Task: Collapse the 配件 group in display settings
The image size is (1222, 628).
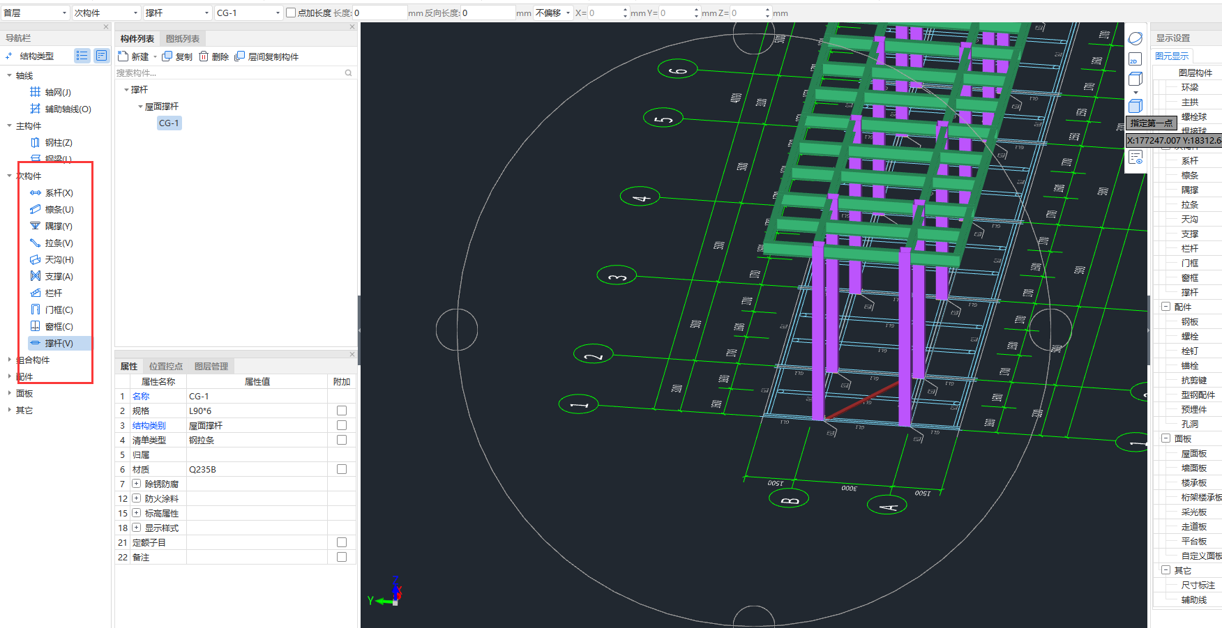Action: pos(1166,307)
